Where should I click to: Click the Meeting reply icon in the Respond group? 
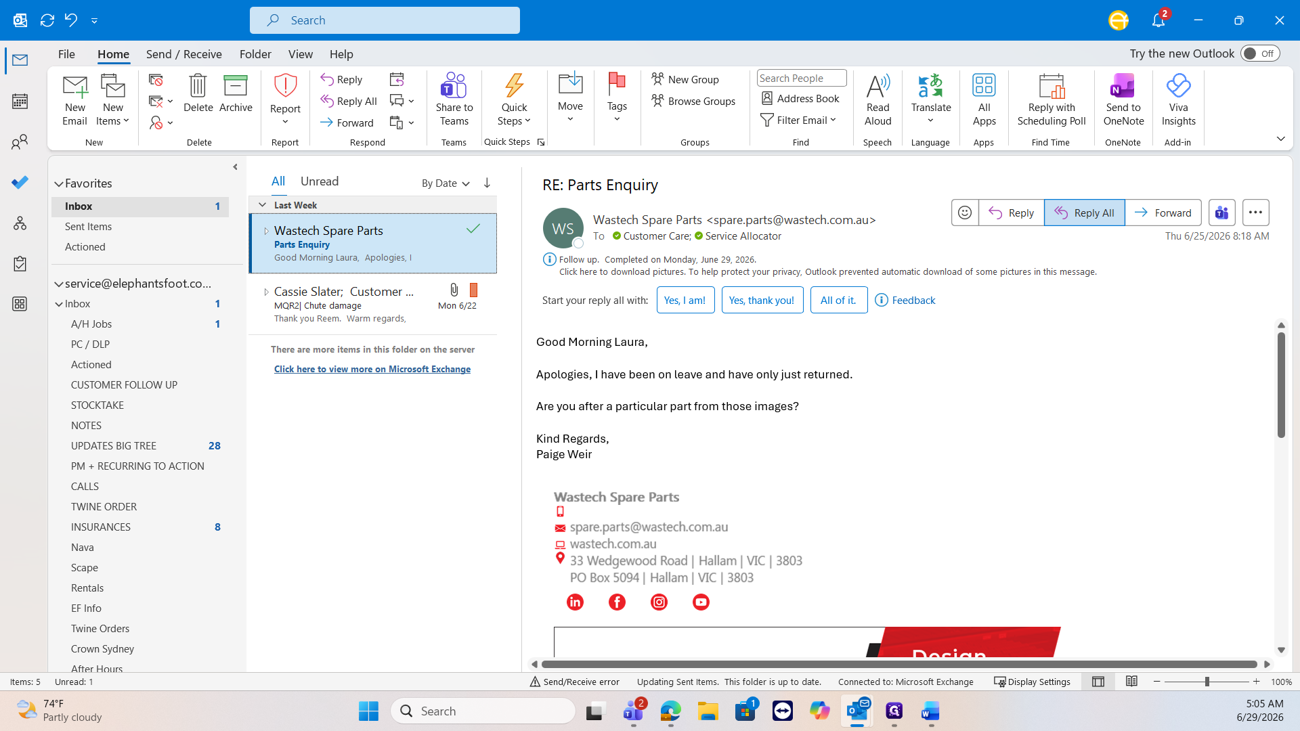(397, 80)
